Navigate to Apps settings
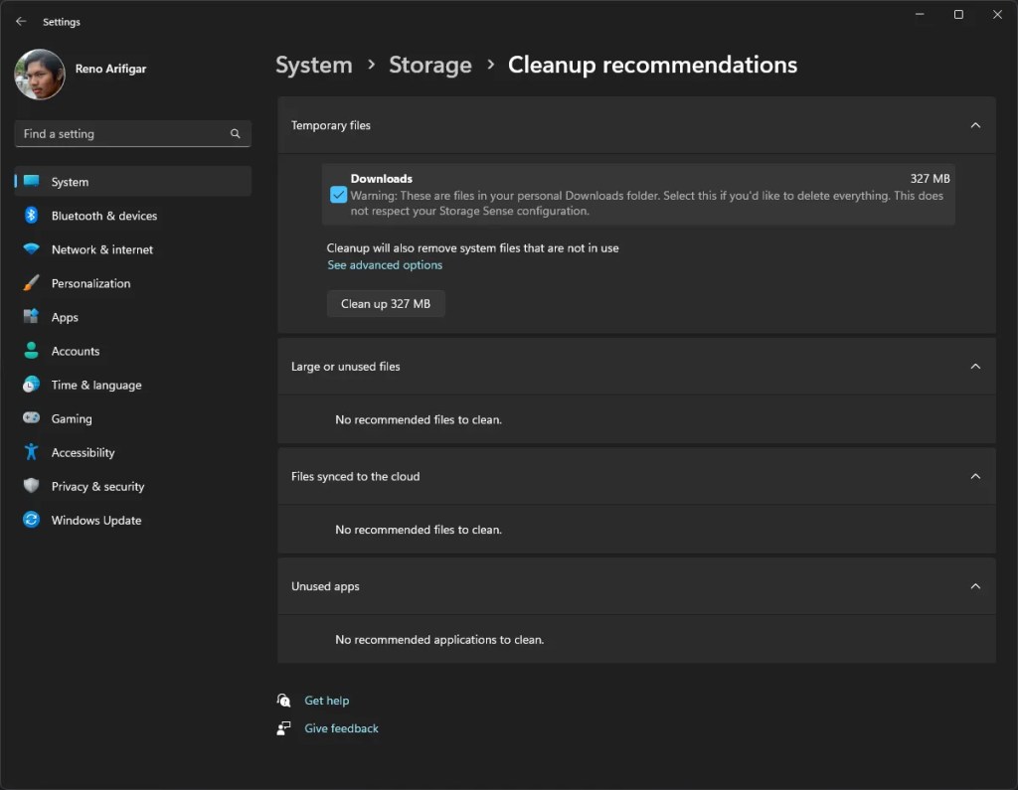This screenshot has width=1018, height=790. [x=66, y=317]
